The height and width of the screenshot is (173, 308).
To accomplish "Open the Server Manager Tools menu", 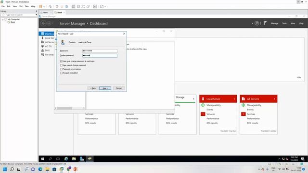I will [x=284, y=24].
